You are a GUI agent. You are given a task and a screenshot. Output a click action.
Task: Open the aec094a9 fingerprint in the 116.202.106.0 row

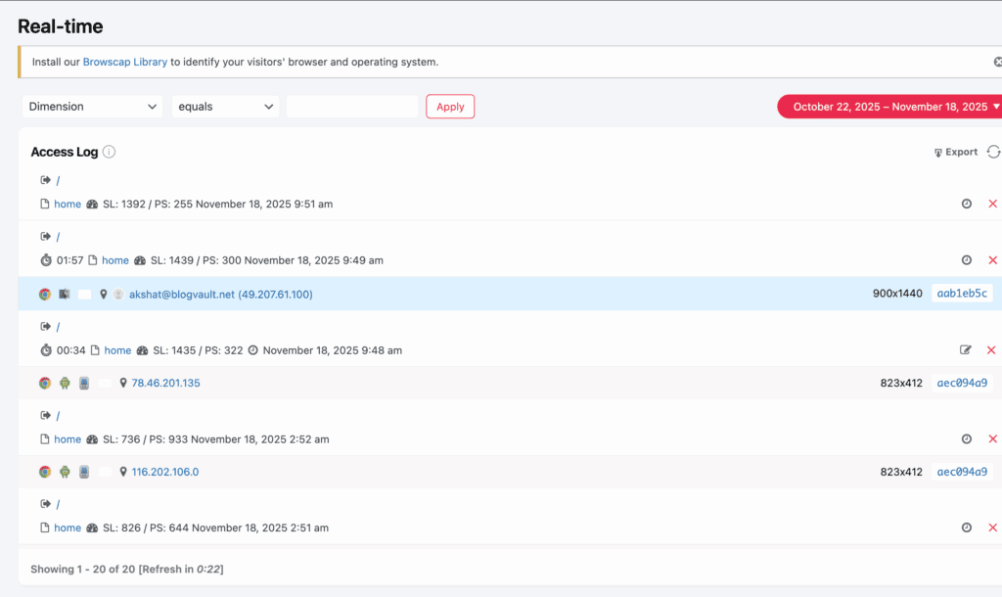pyautogui.click(x=962, y=472)
